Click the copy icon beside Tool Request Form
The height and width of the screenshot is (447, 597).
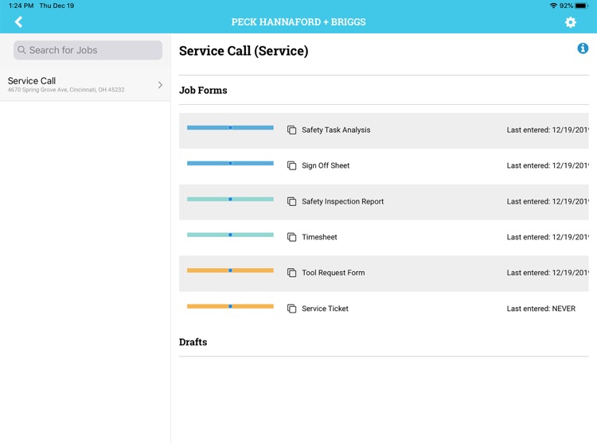(291, 273)
